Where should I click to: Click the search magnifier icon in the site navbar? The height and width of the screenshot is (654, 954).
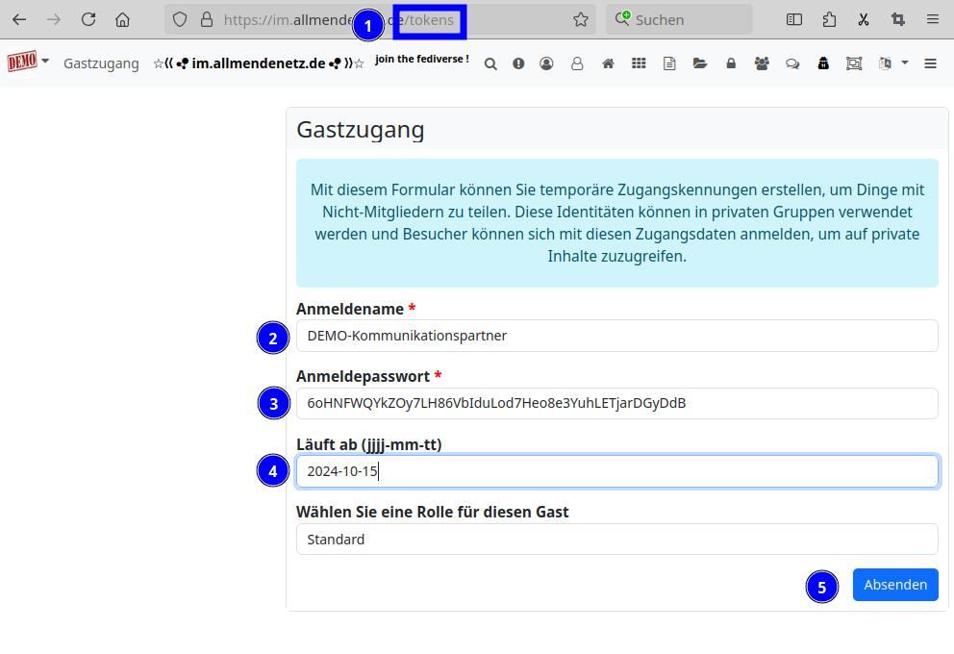[490, 63]
